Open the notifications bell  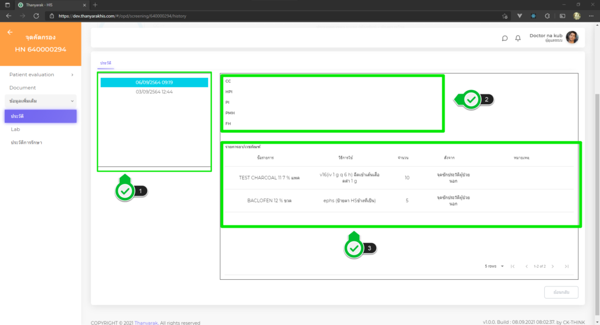click(x=518, y=38)
